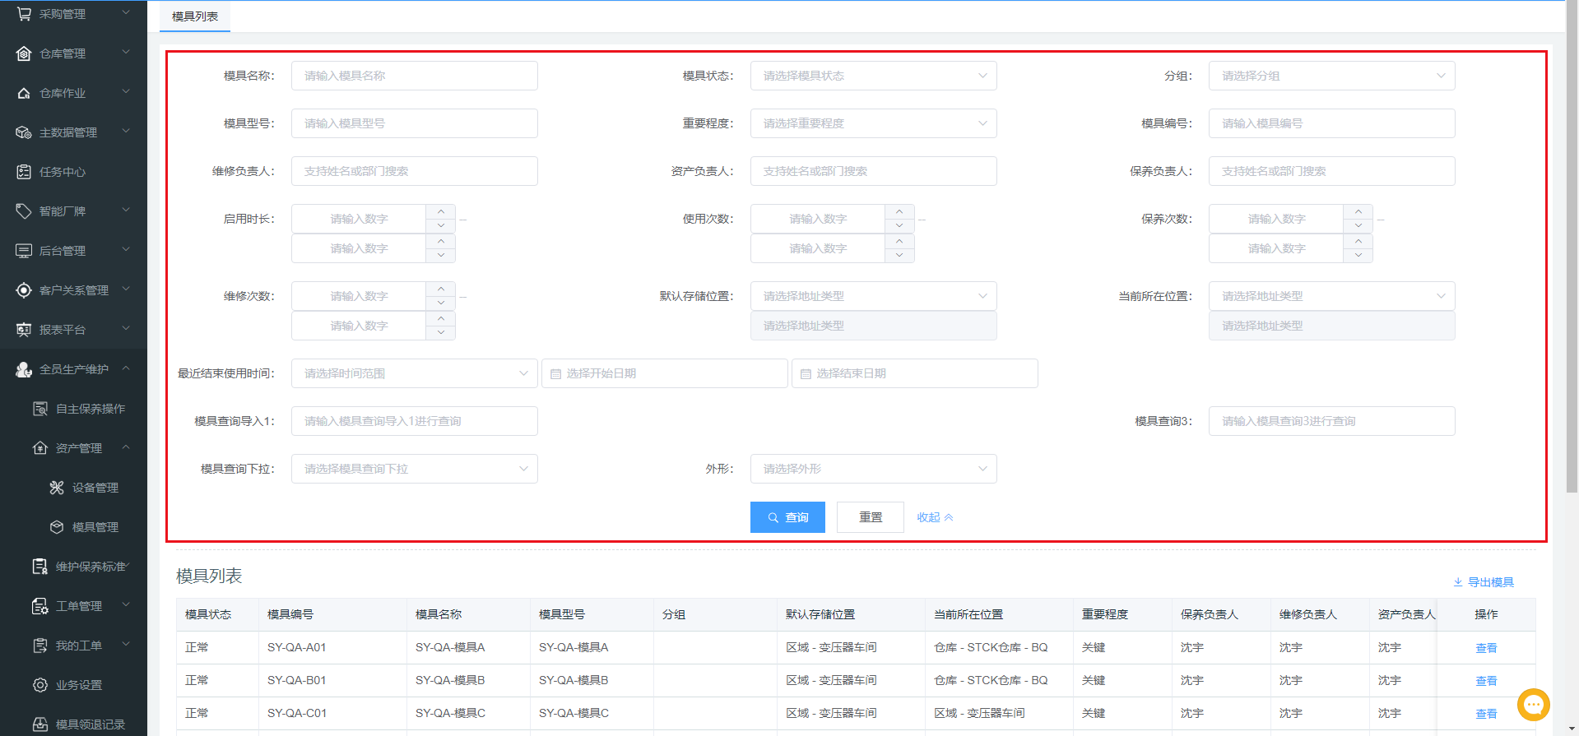This screenshot has width=1579, height=736.
Task: Click the orange chat support bubble icon
Action: (1533, 705)
